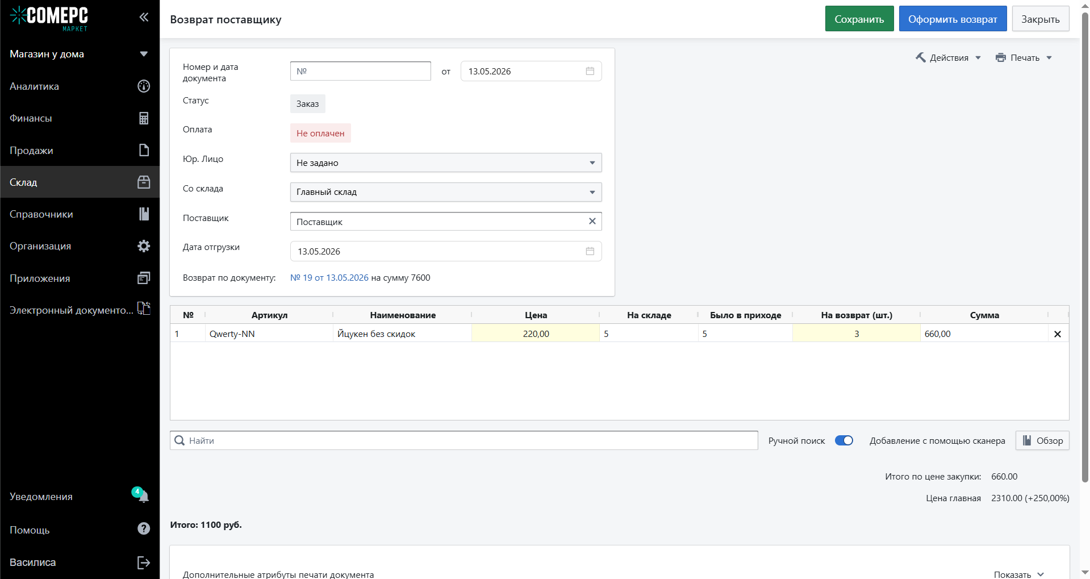Open Печать dropdown arrow

coord(1049,58)
